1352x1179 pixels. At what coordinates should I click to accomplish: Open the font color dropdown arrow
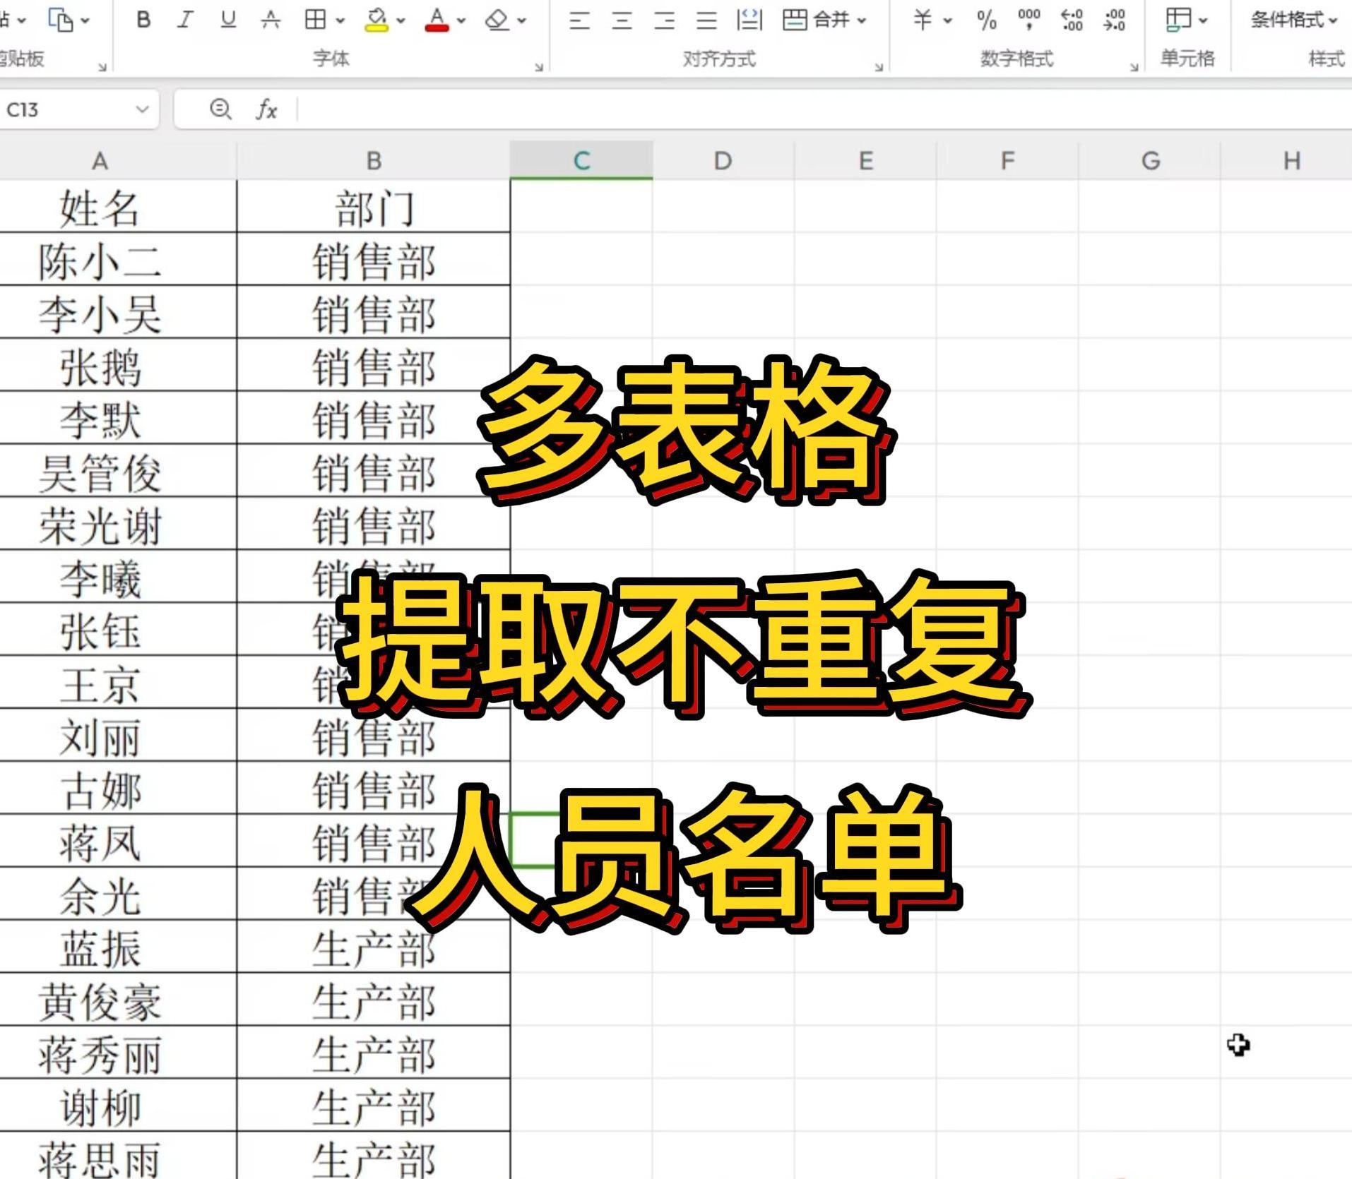(x=461, y=20)
